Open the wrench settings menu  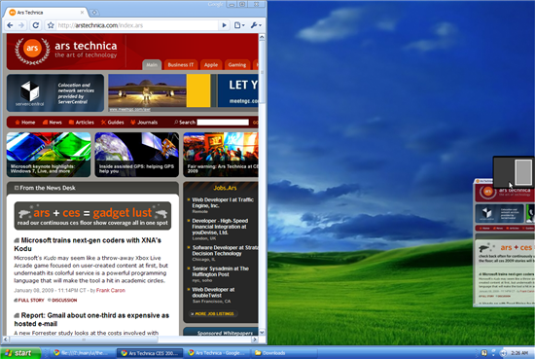coord(256,25)
